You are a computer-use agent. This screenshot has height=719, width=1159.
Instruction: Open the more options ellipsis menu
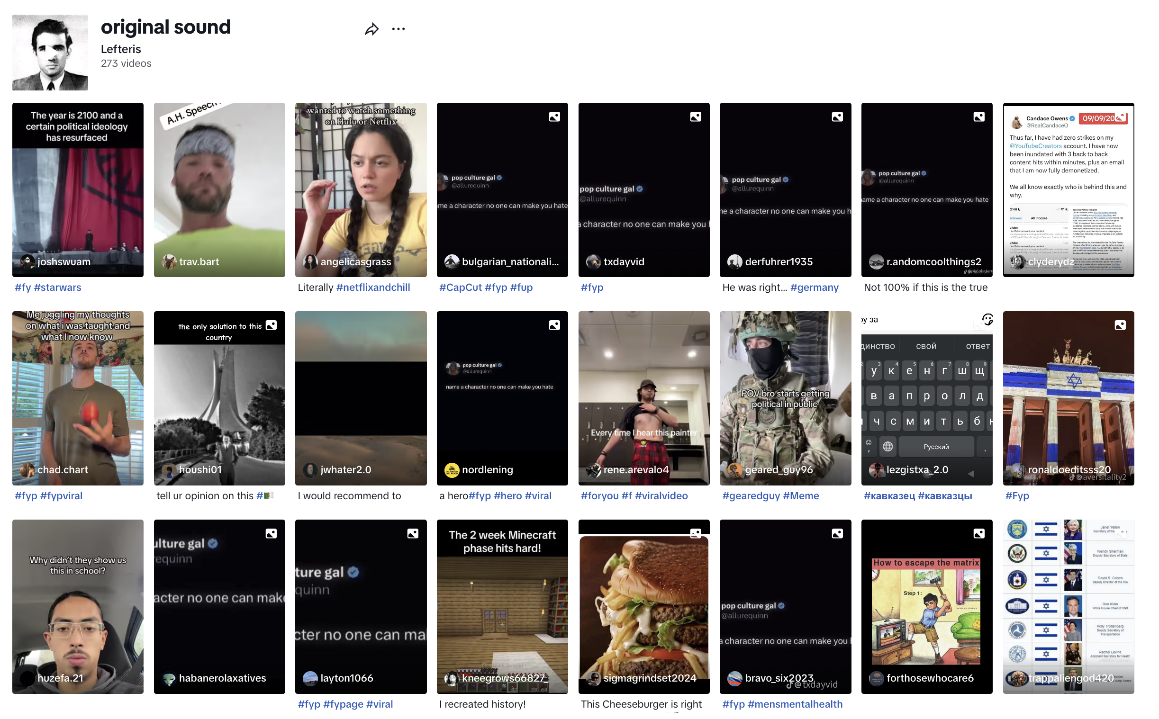pos(399,28)
